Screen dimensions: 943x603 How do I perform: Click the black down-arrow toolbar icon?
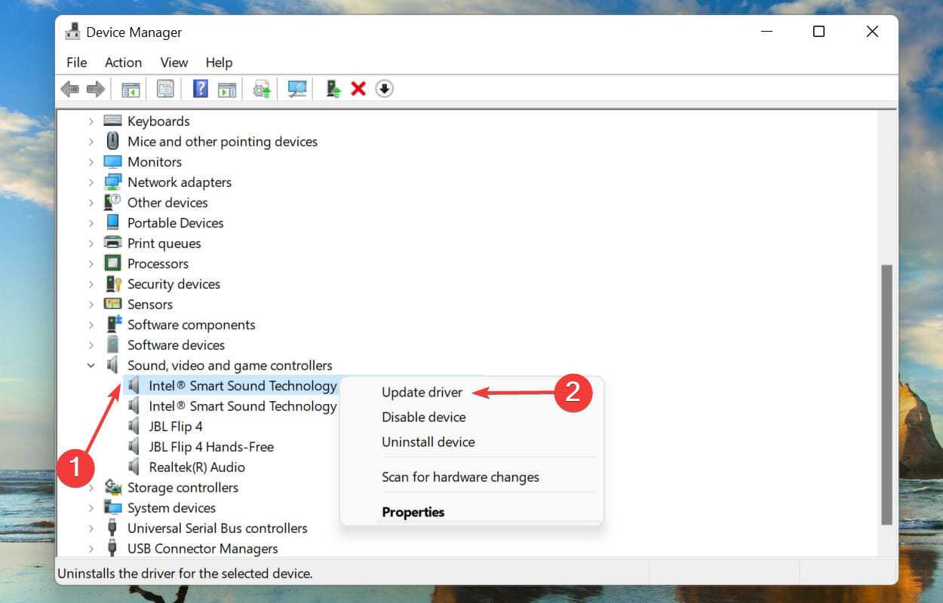click(x=385, y=89)
